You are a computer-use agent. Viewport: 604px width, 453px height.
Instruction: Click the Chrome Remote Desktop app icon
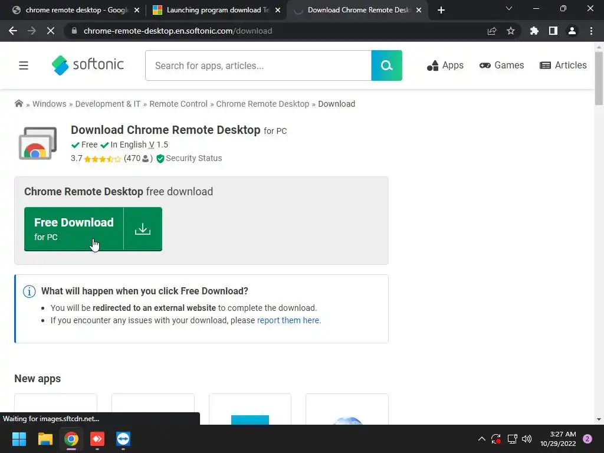tap(38, 143)
